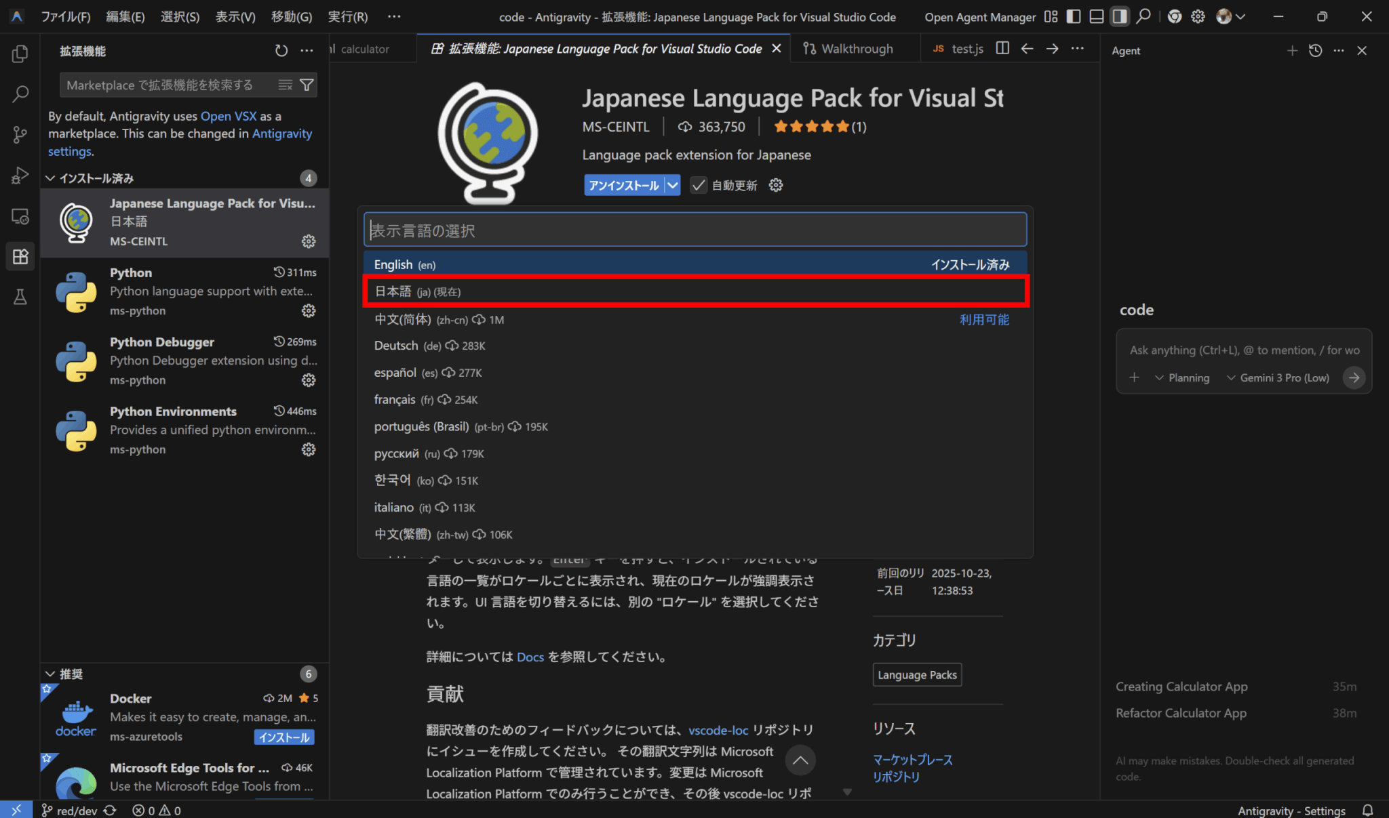Select 中文(简体) in language list

(403, 319)
